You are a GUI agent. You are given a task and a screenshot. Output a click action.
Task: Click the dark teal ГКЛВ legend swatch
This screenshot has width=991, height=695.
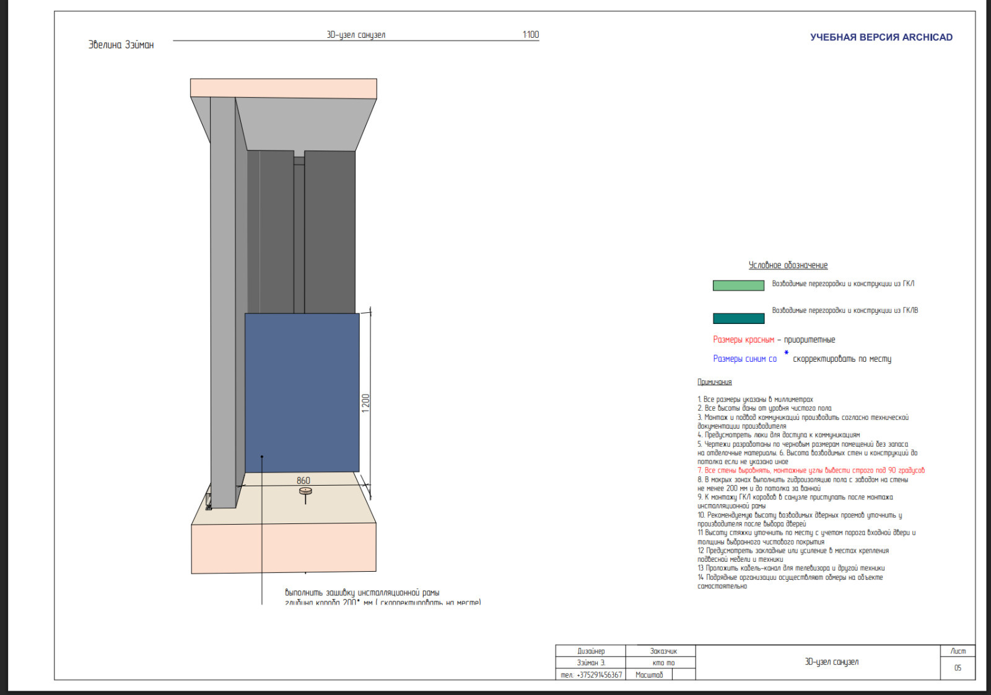pos(738,318)
